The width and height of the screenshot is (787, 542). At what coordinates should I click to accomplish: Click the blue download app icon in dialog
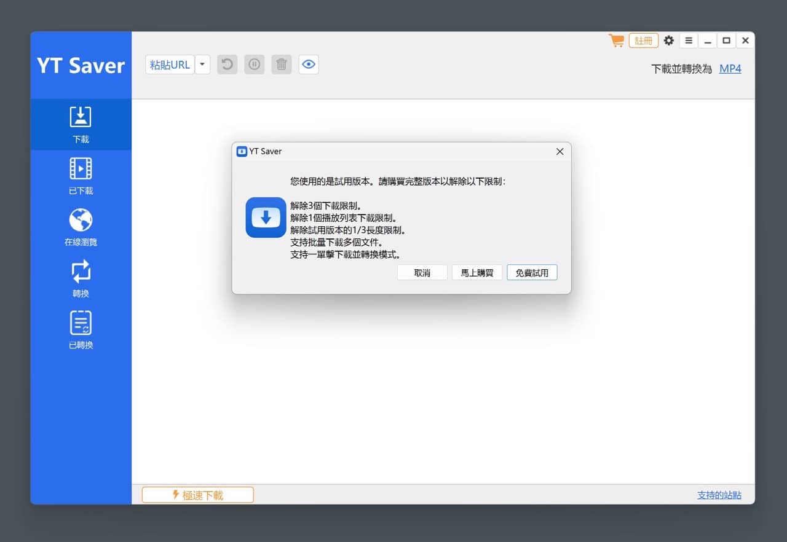[266, 217]
